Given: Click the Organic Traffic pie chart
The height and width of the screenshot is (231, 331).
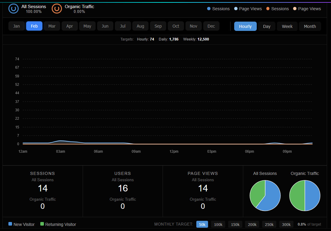Looking at the screenshot, I should click(x=305, y=196).
